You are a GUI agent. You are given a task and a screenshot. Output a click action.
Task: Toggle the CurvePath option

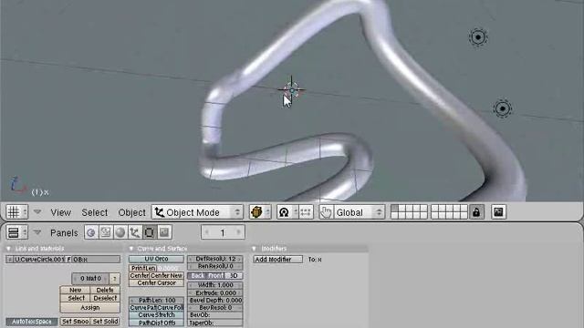point(143,308)
